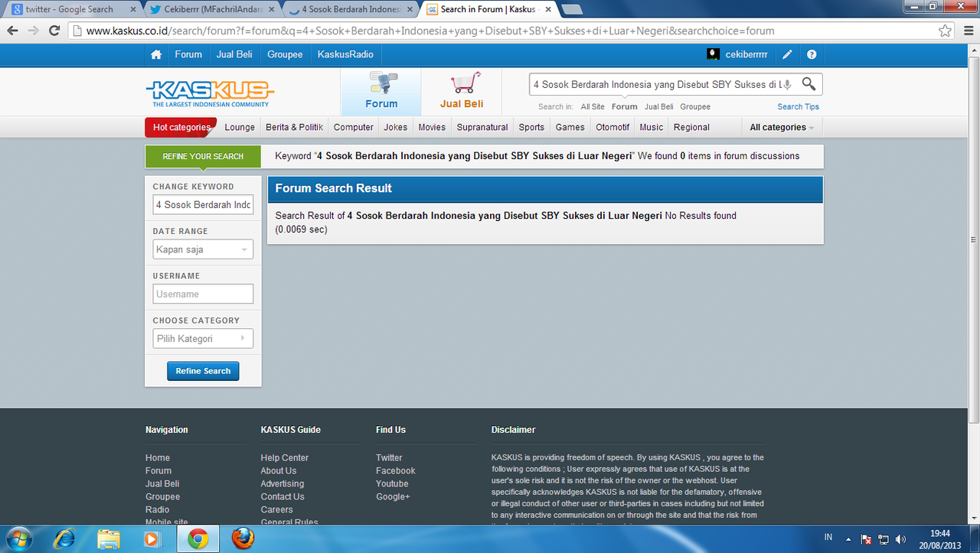Open Twitter link under Find Us
The width and height of the screenshot is (980, 553).
click(389, 458)
